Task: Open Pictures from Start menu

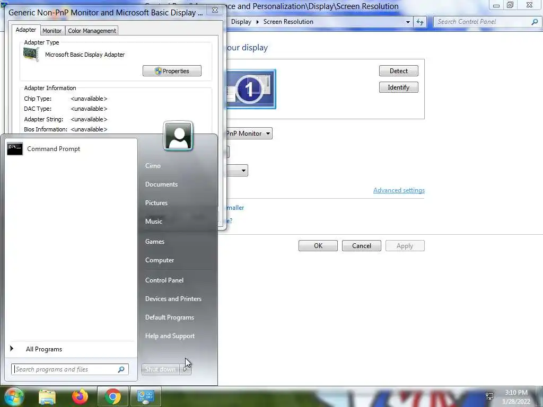Action: pos(156,203)
